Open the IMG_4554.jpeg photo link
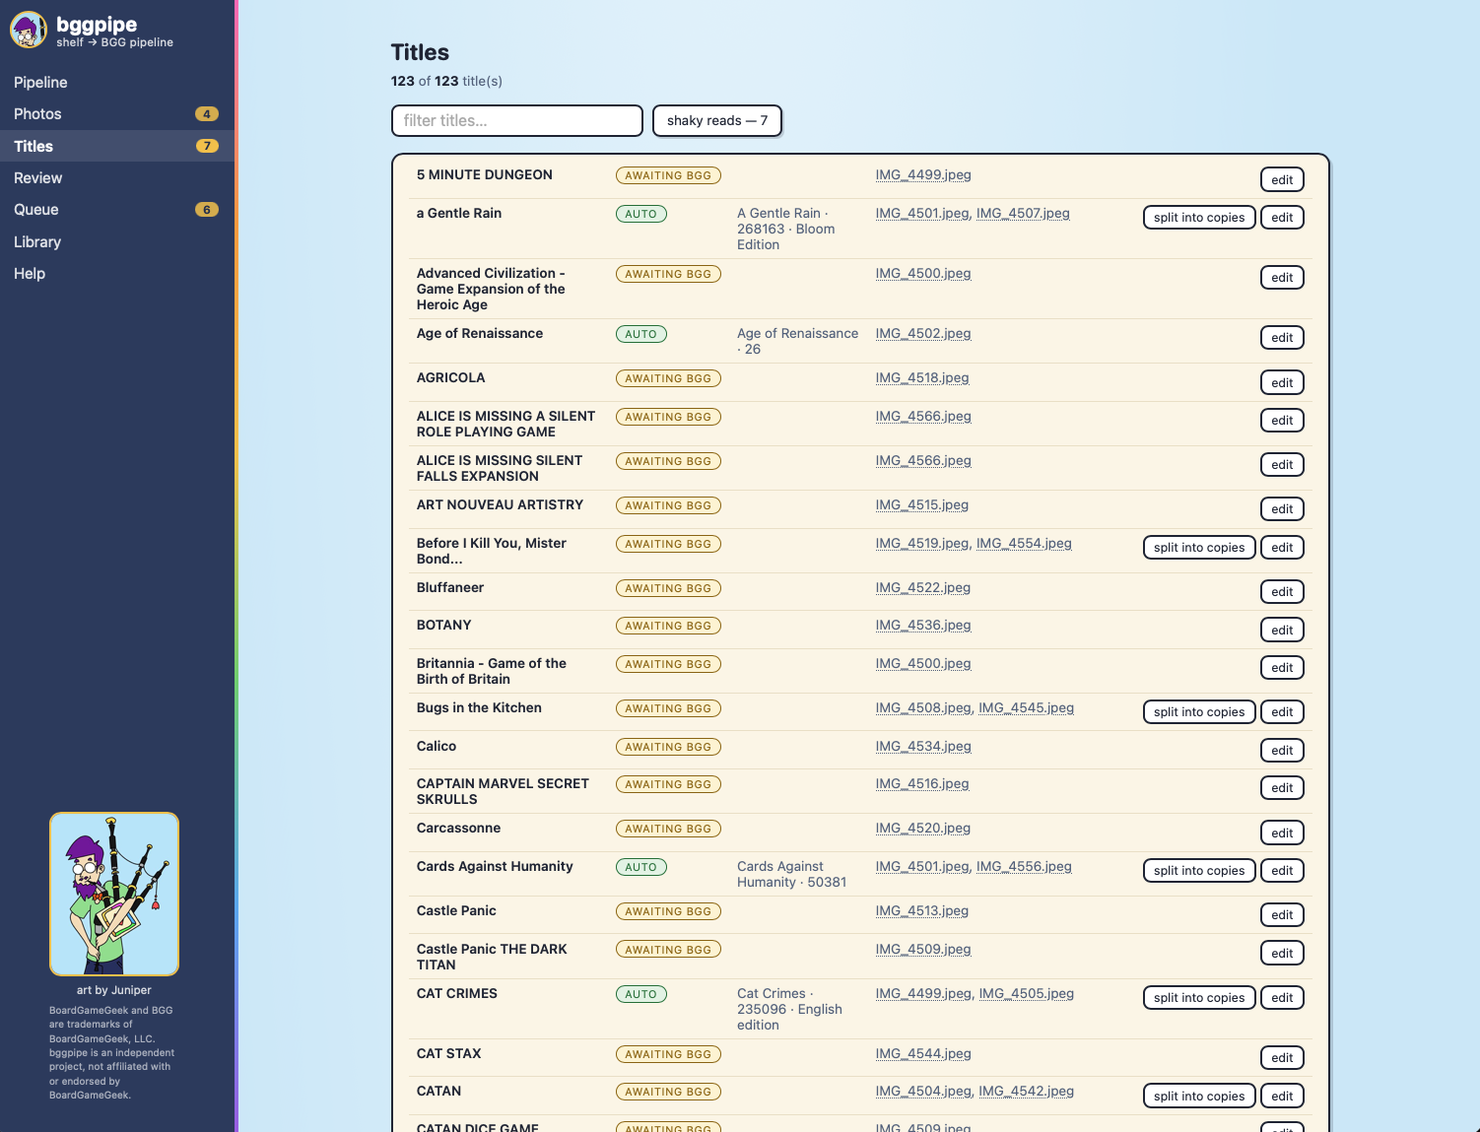 (x=1024, y=543)
